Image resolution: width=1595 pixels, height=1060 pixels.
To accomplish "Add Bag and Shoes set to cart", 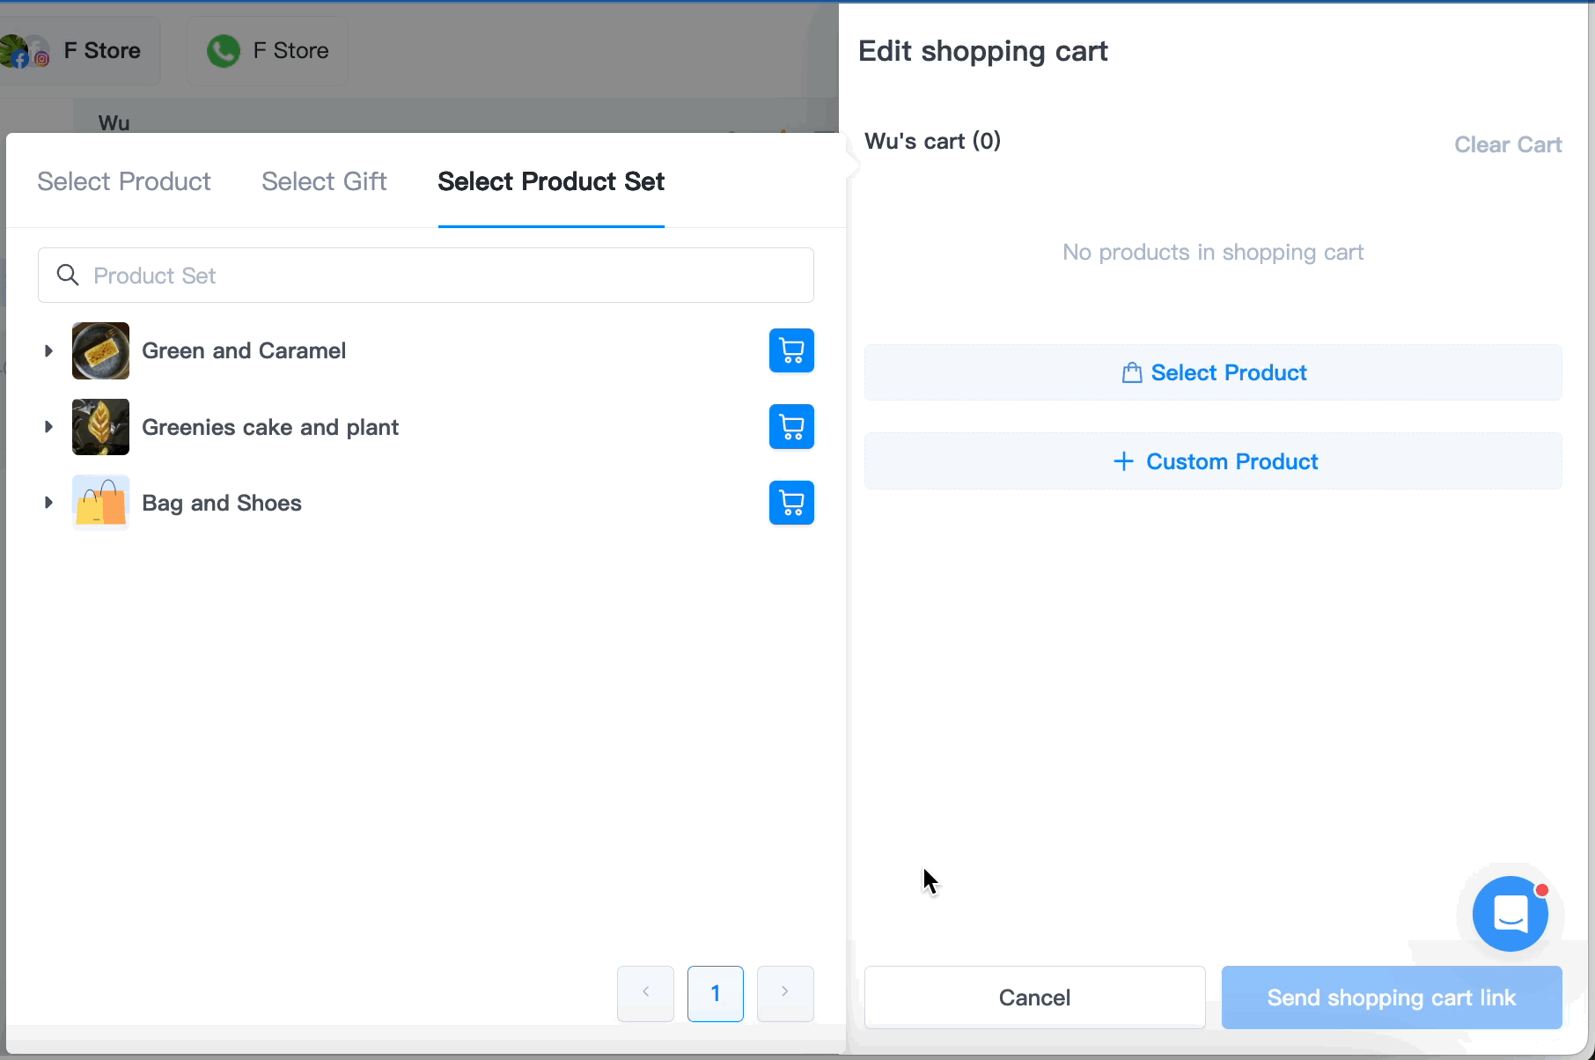I will (x=791, y=503).
